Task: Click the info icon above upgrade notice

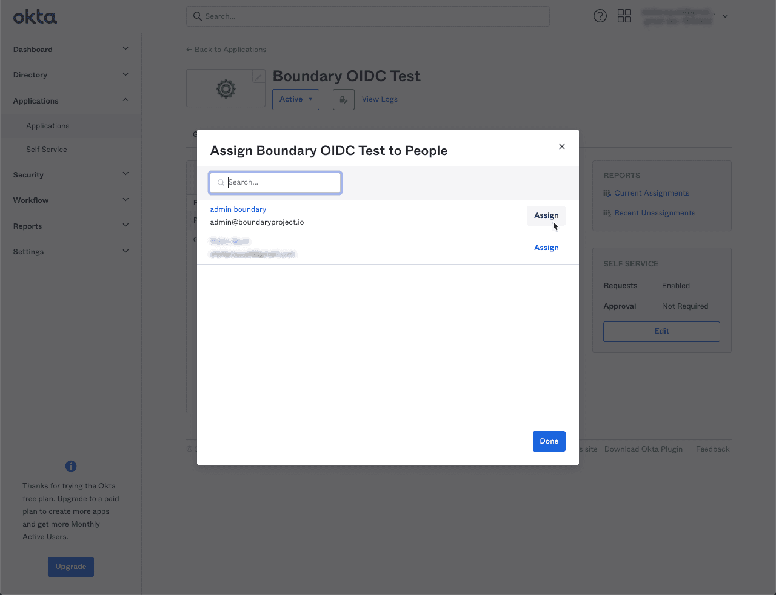Action: (x=71, y=466)
